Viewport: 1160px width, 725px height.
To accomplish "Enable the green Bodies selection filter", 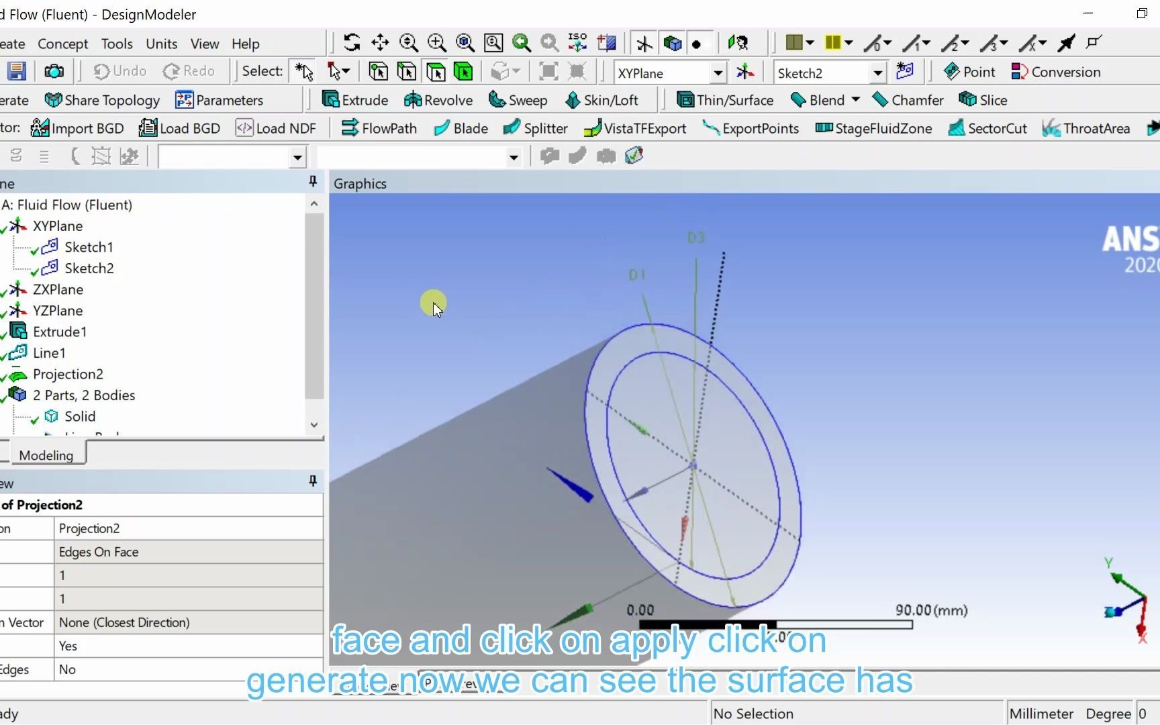I will pyautogui.click(x=463, y=71).
